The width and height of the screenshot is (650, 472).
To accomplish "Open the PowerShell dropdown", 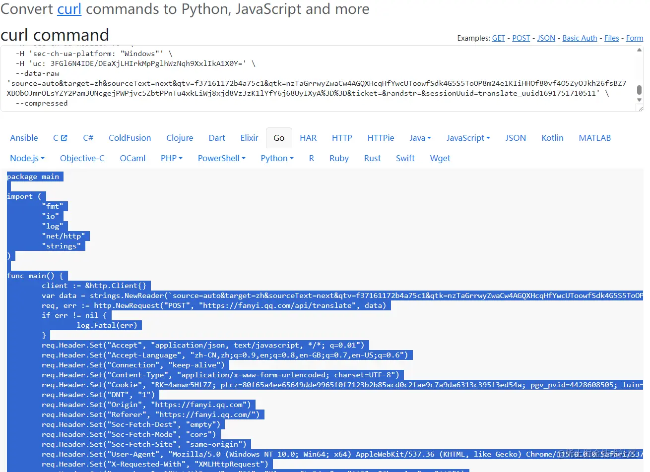I will (x=221, y=158).
